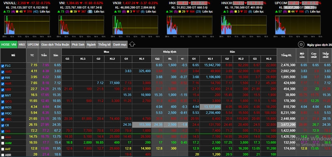Open the Giao dịch Thỏa thuận tab

[55, 44]
